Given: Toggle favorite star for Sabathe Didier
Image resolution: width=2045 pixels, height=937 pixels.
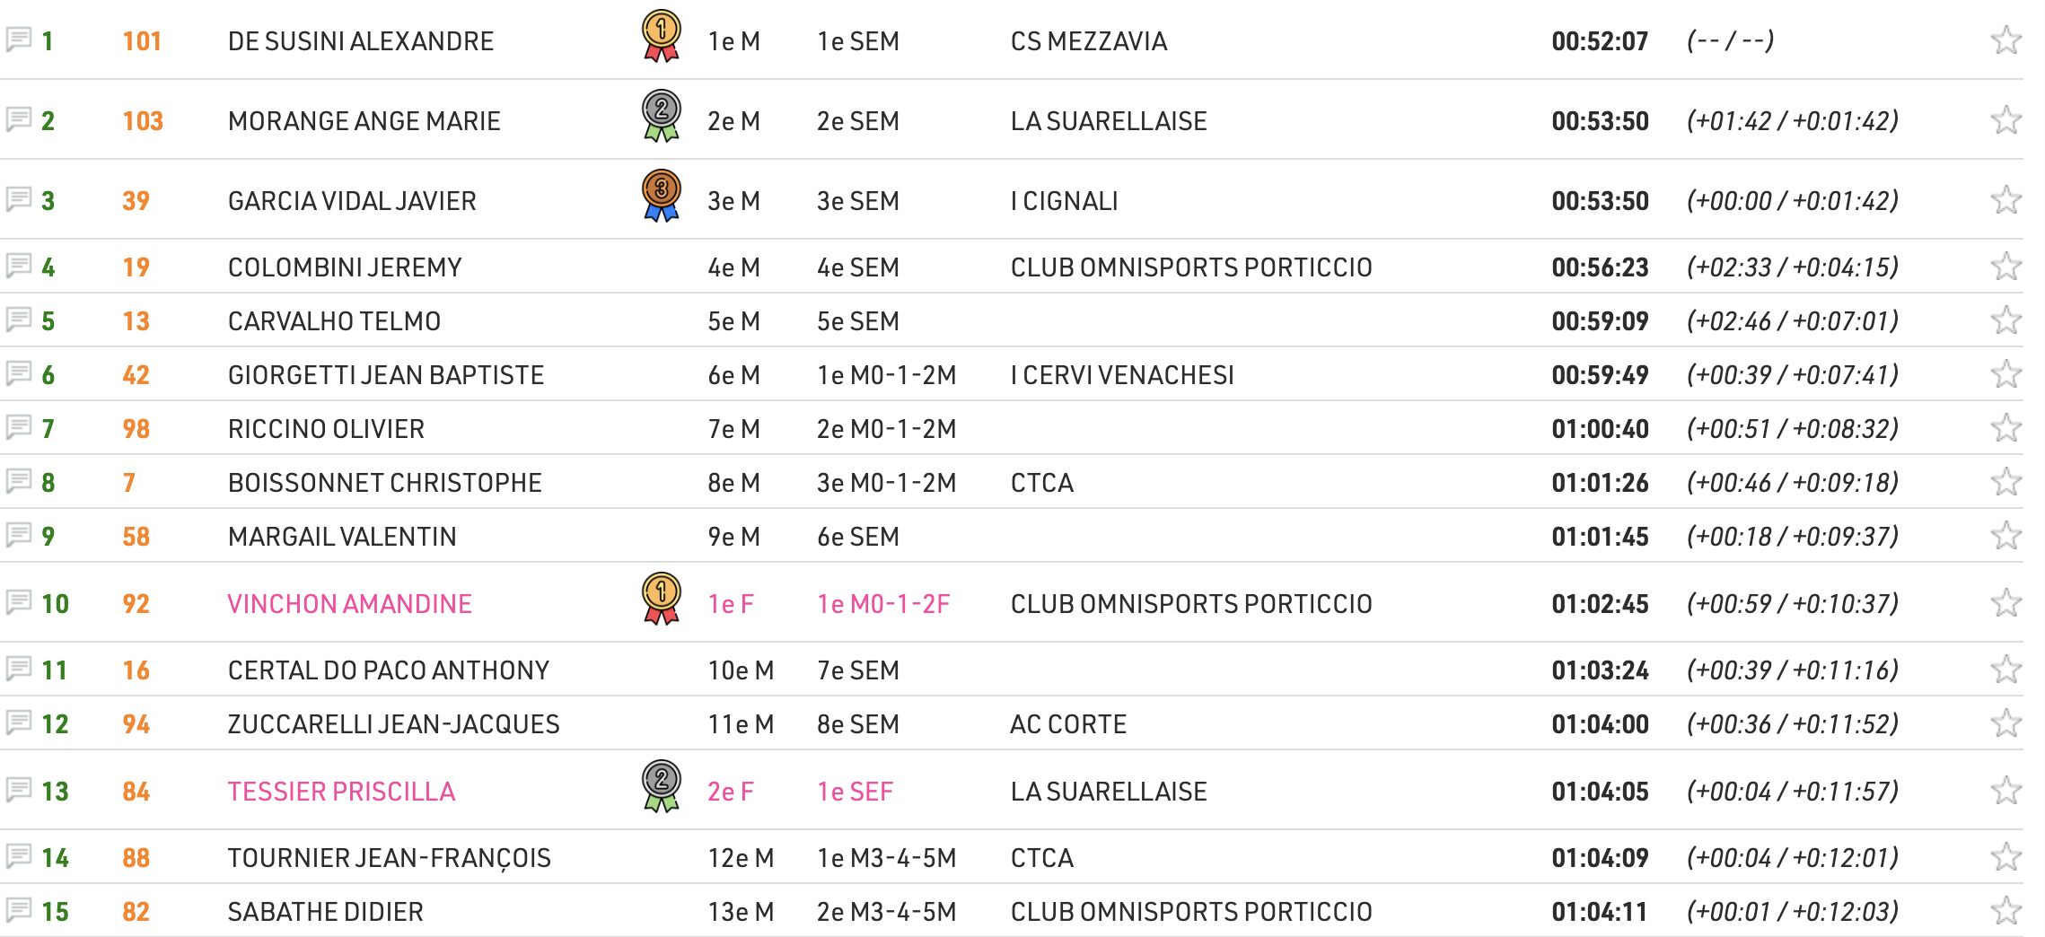Looking at the screenshot, I should point(2006,911).
